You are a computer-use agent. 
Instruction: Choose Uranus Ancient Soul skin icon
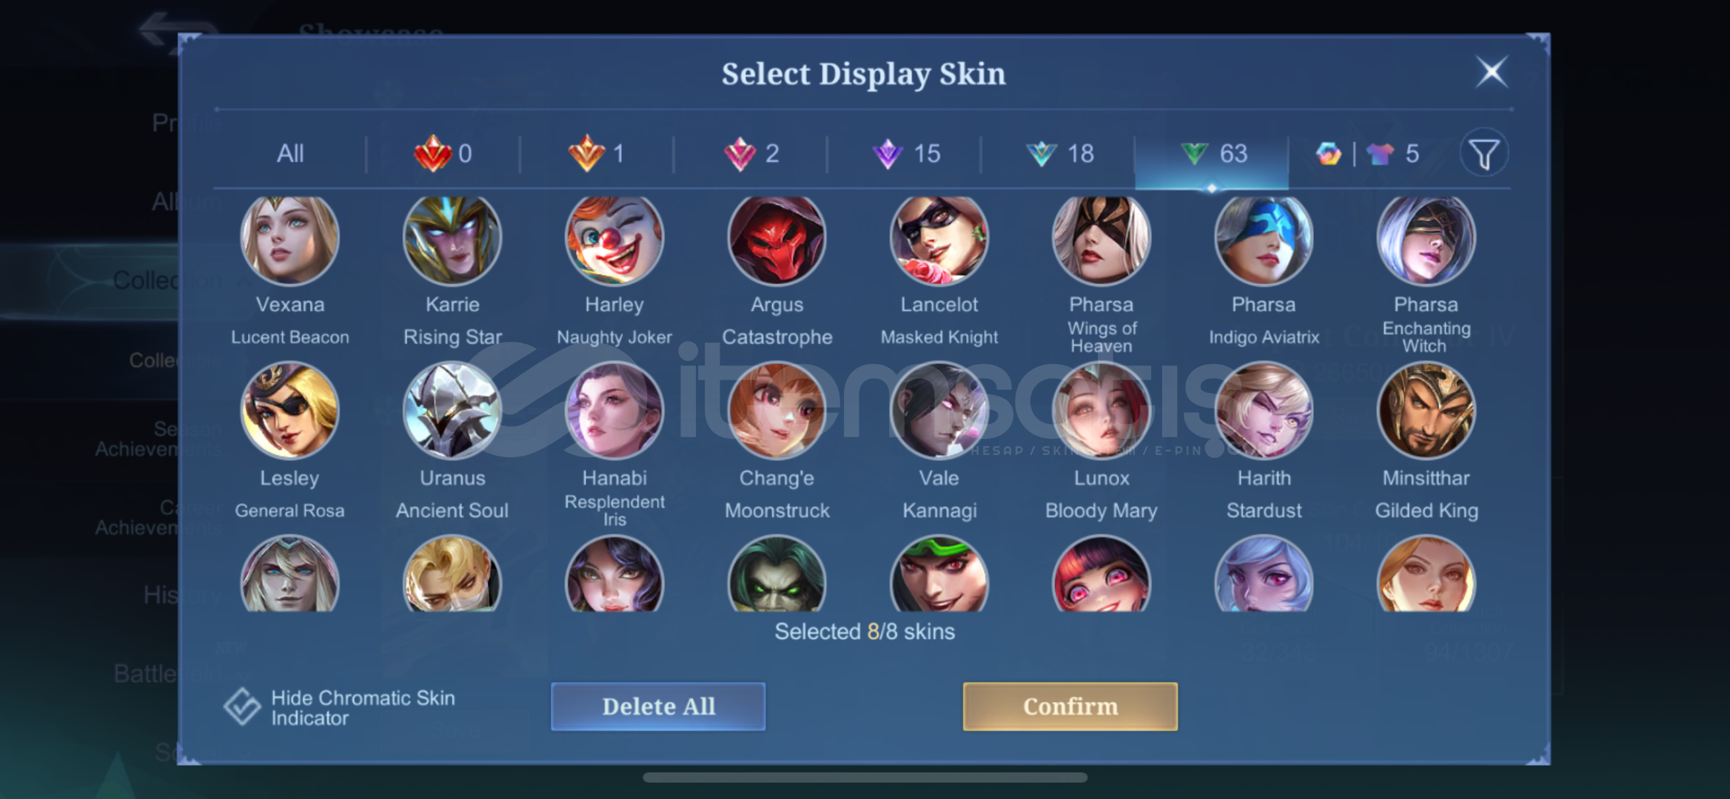452,411
